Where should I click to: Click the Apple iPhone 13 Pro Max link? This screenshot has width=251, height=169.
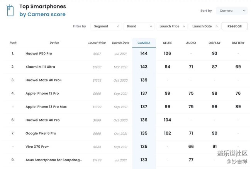click(x=46, y=107)
